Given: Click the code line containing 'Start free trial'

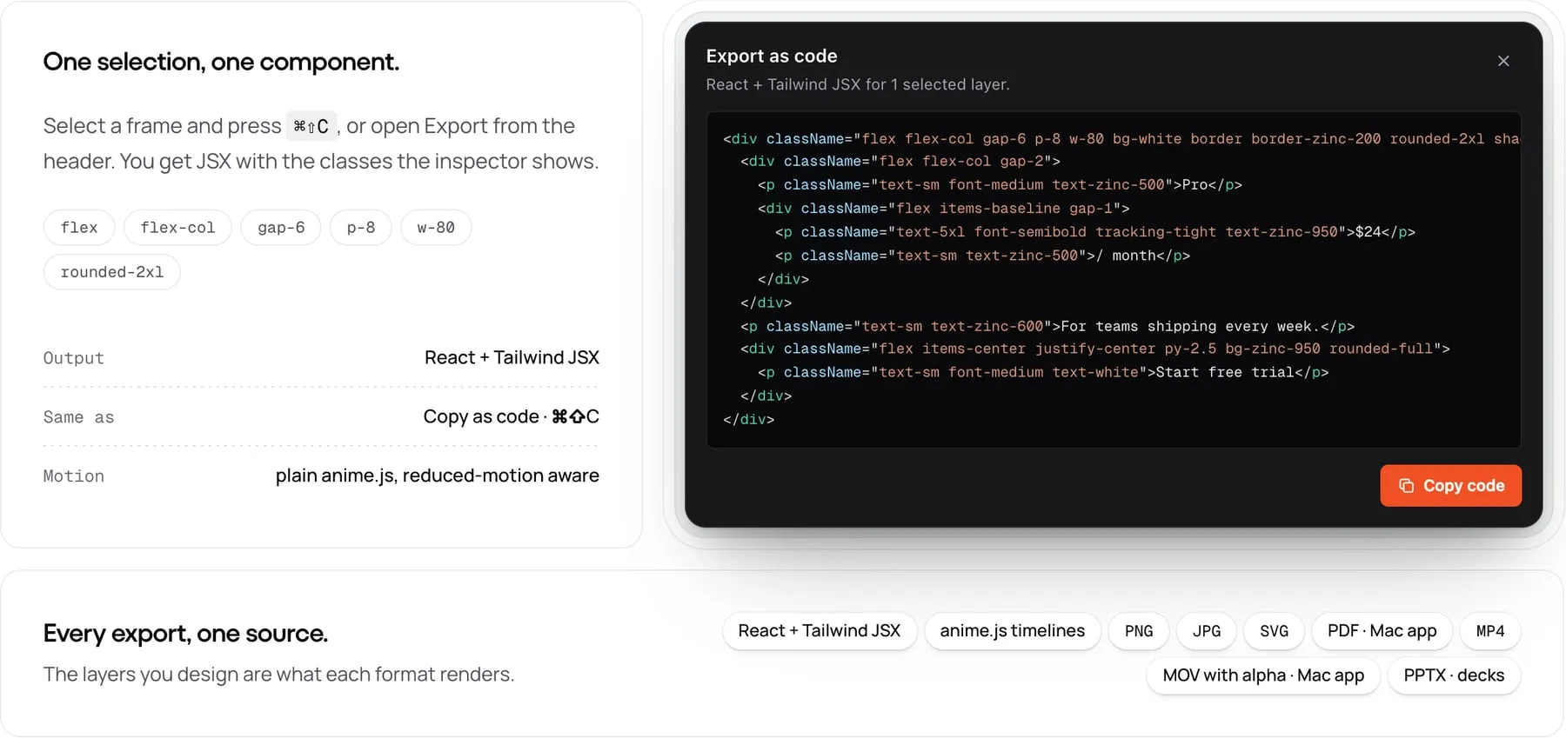Looking at the screenshot, I should 1043,373.
